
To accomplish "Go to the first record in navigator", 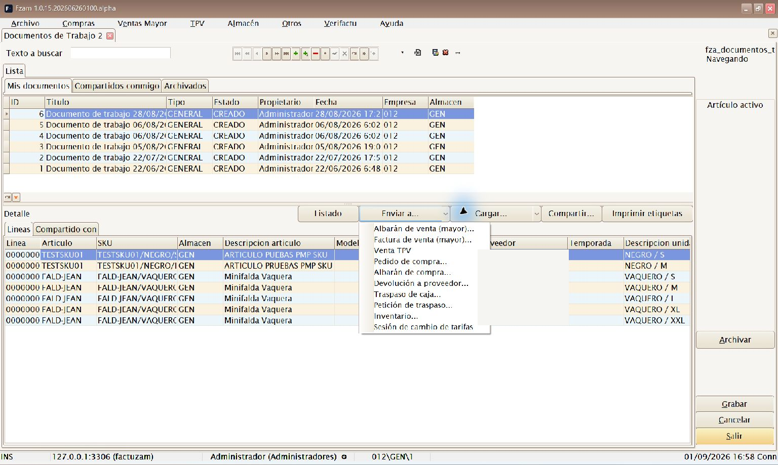I will coord(238,53).
